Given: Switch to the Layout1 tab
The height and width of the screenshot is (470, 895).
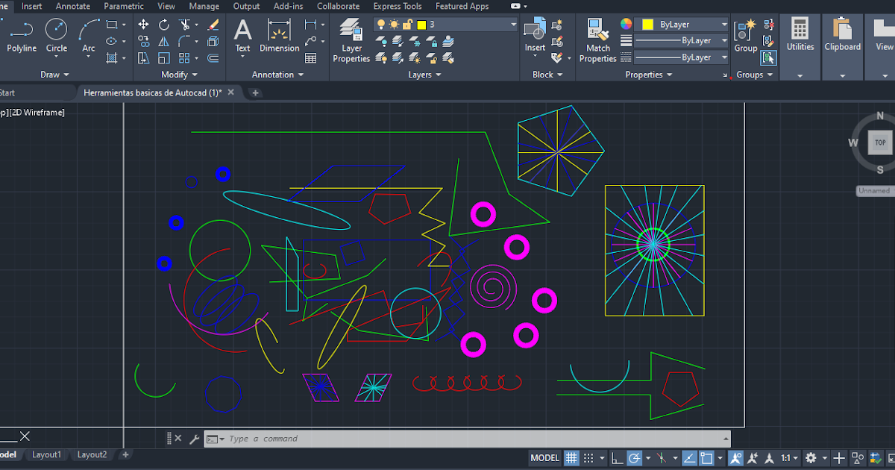Looking at the screenshot, I should [46, 454].
